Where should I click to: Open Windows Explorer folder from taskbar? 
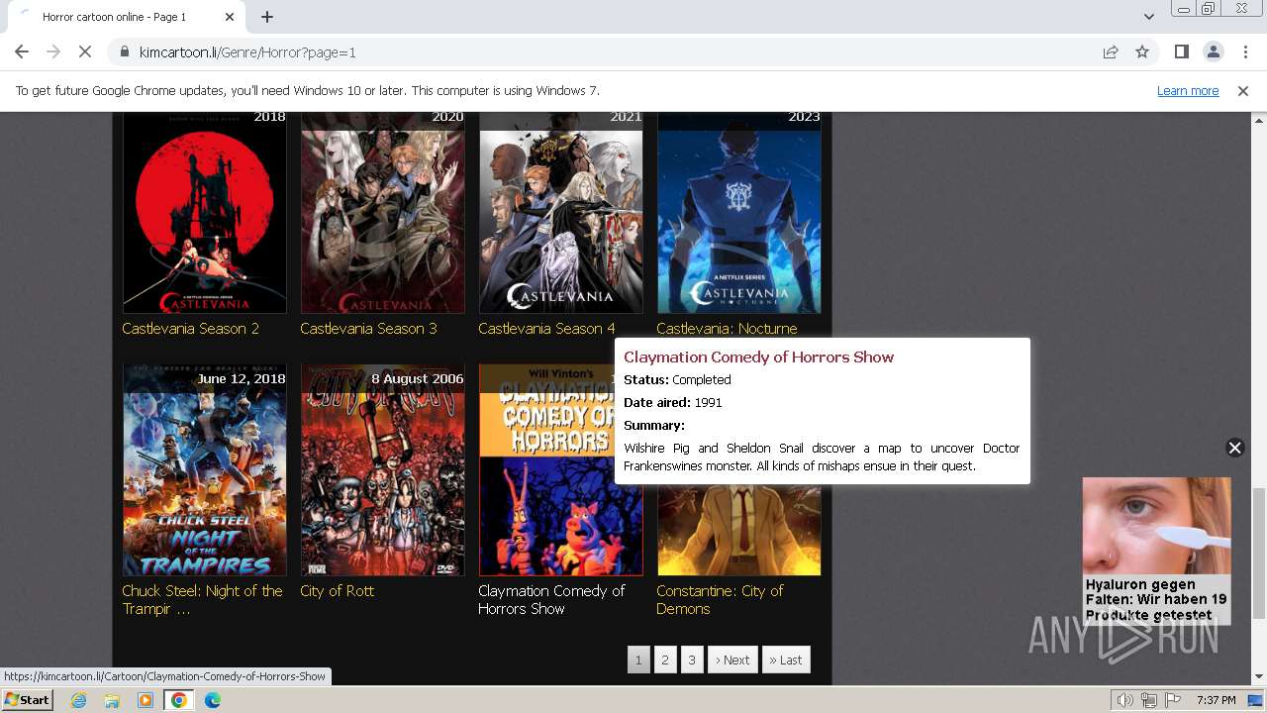click(112, 700)
